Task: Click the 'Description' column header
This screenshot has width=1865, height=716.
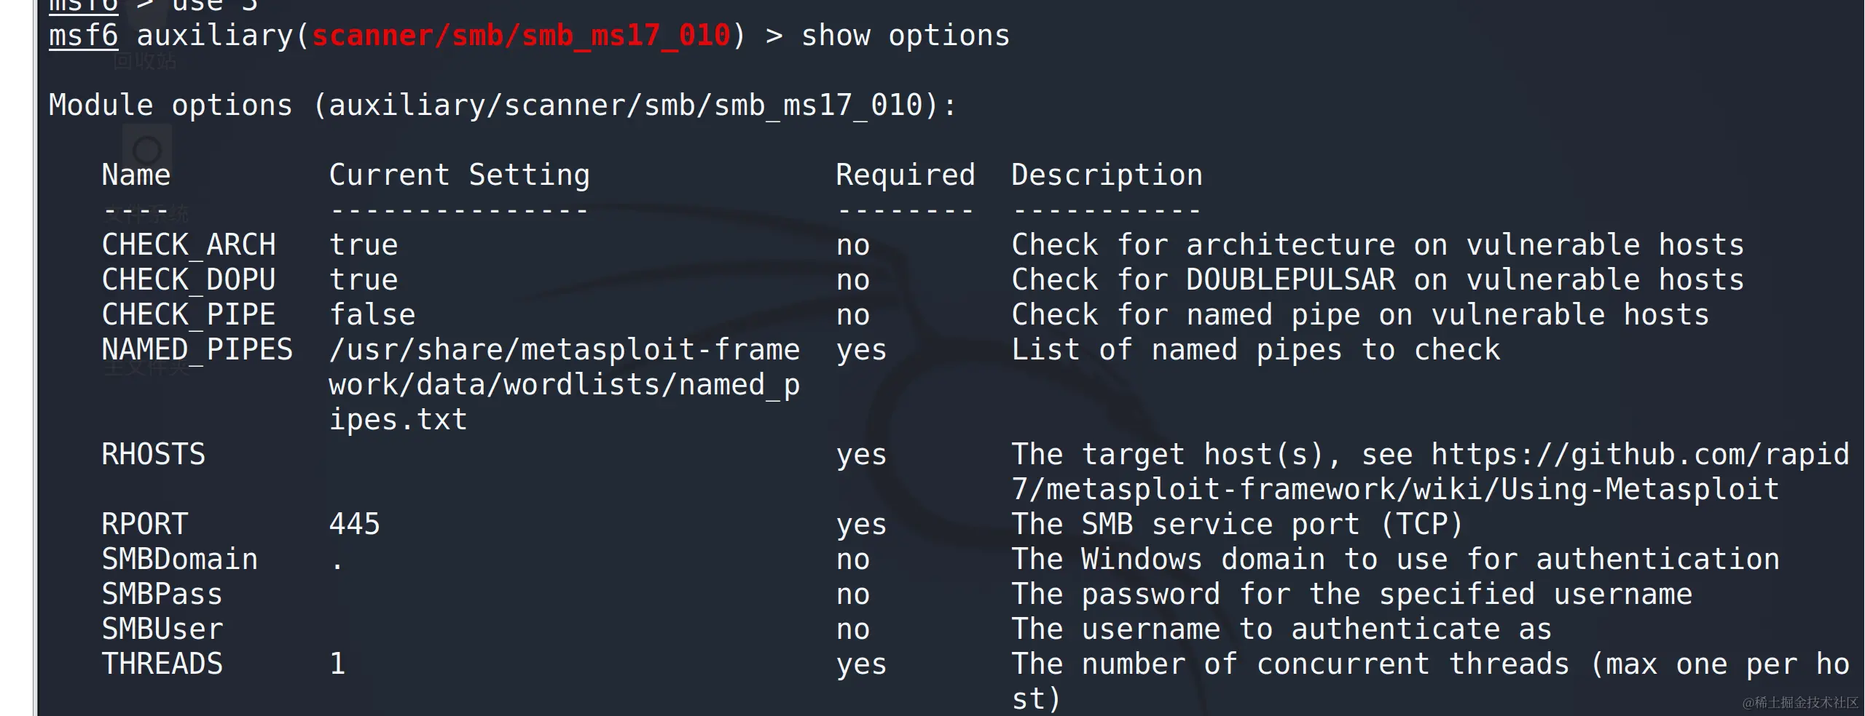Action: (1107, 175)
